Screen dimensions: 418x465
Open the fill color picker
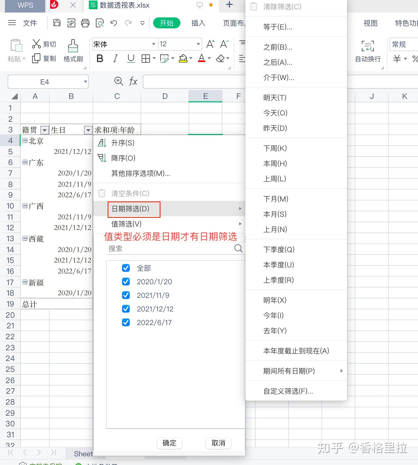183,59
